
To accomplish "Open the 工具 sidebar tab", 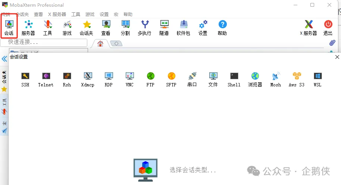I will 4,106.
